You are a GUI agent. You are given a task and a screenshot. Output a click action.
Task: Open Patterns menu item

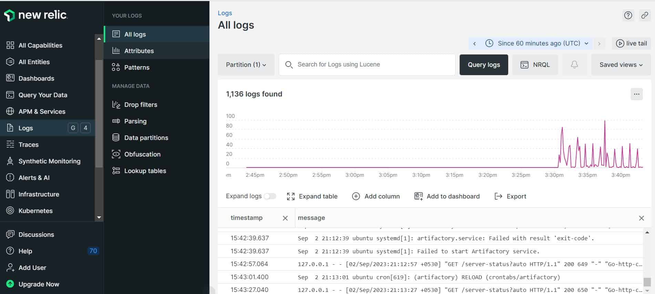[x=157, y=67]
